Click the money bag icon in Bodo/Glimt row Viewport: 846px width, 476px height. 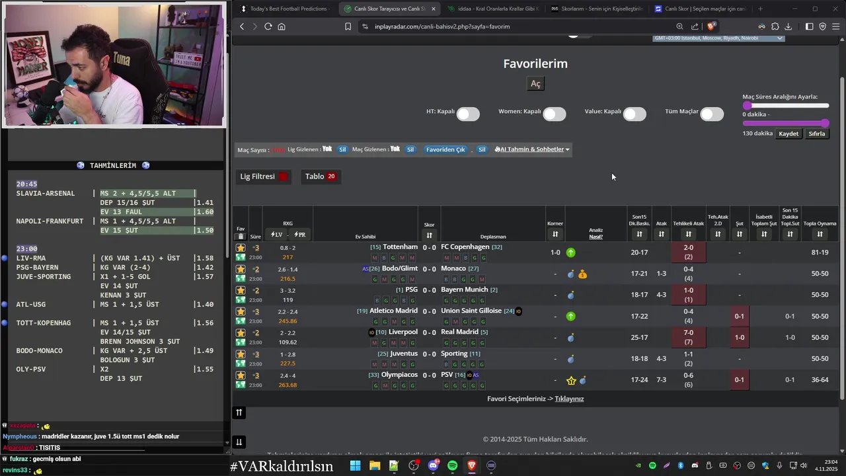582,274
